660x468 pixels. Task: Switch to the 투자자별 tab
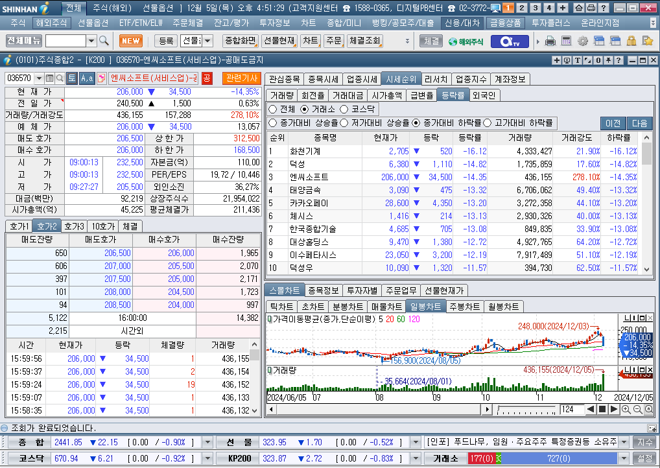(x=362, y=290)
